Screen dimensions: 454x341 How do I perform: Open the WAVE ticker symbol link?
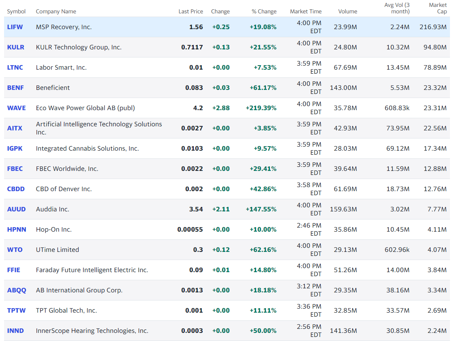click(x=17, y=108)
